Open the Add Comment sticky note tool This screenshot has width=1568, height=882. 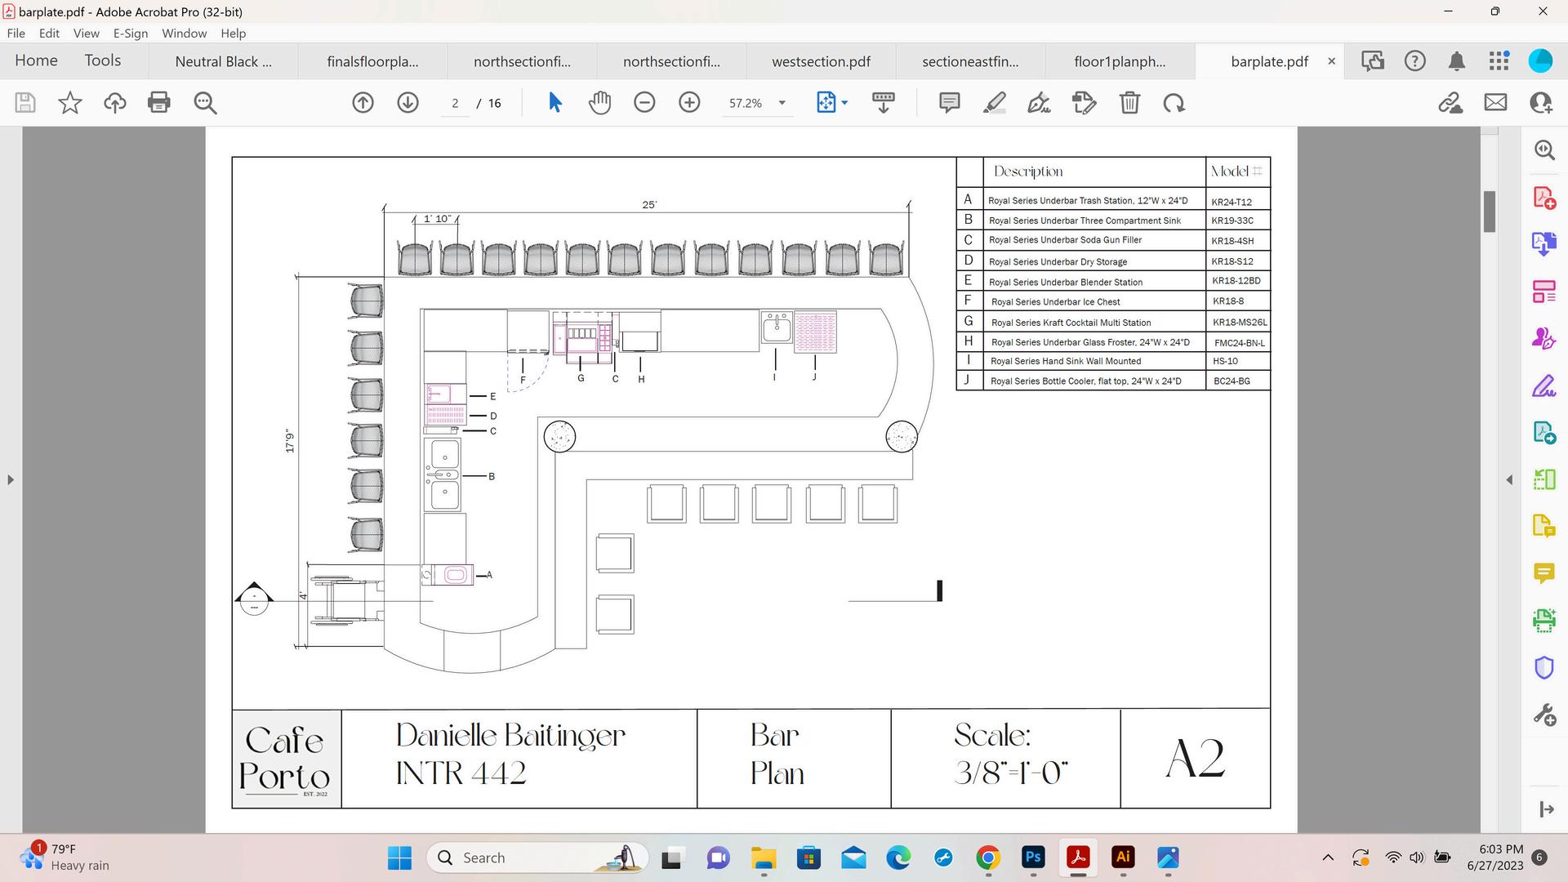tap(949, 103)
